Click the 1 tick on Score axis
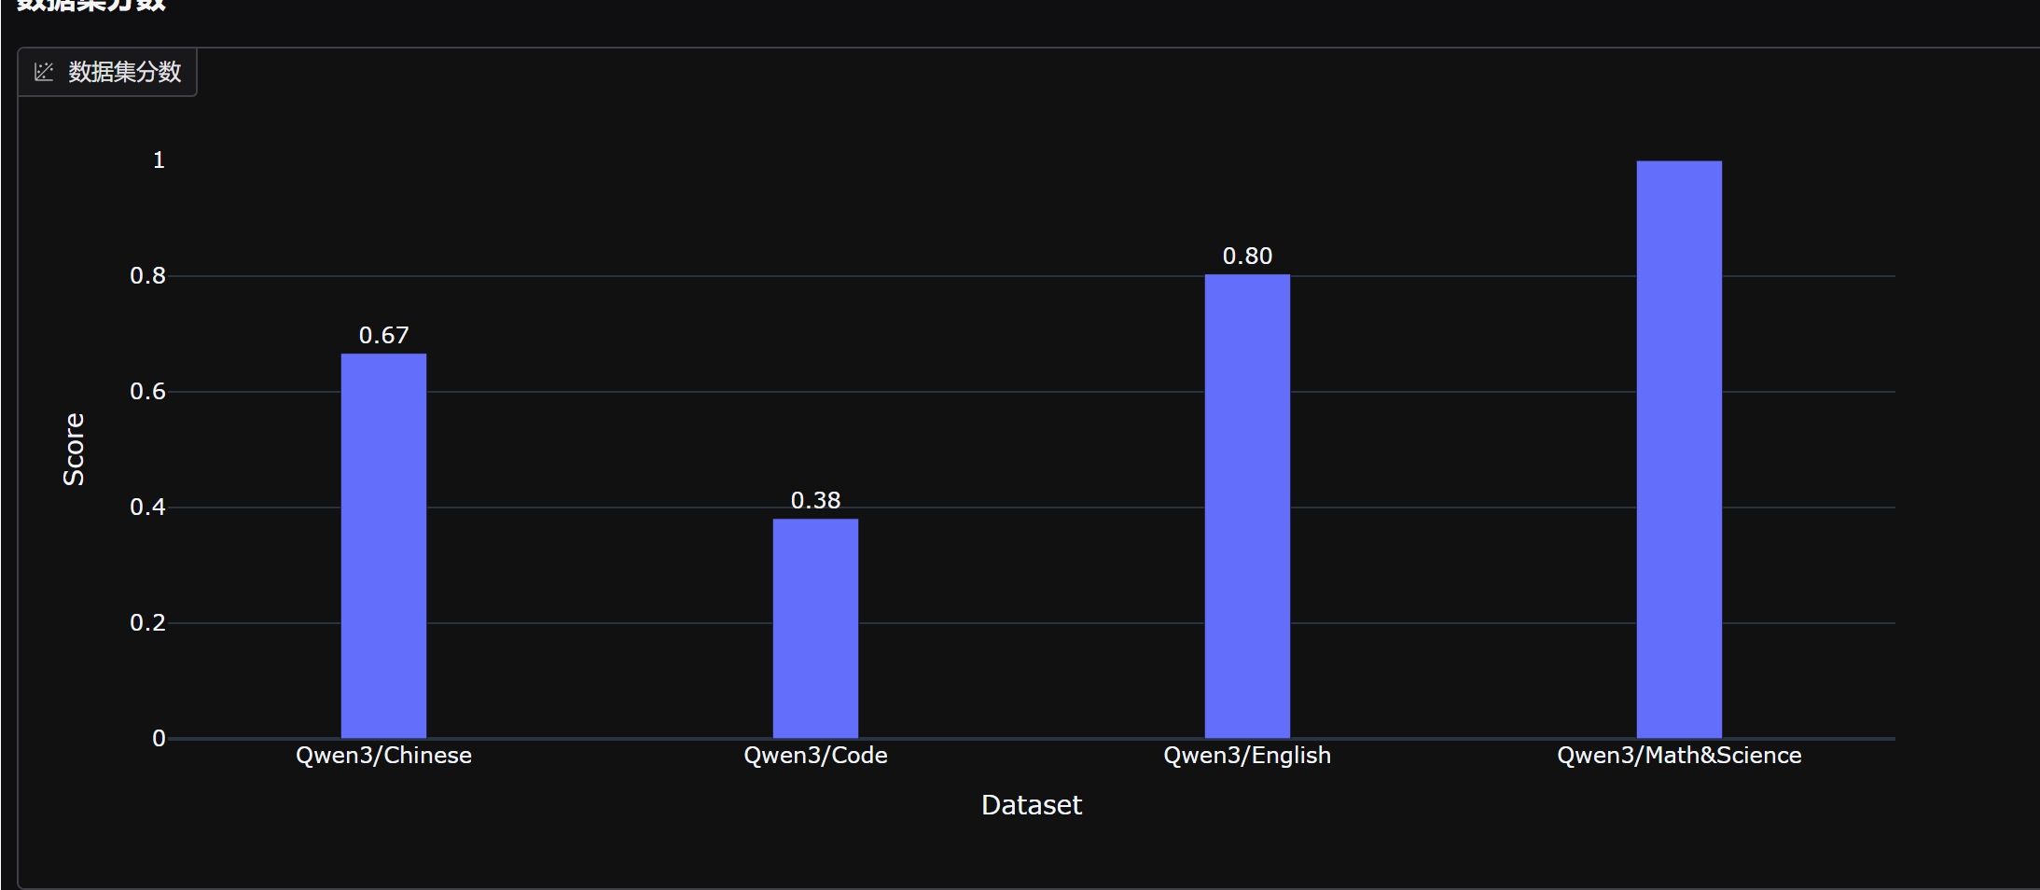 click(x=159, y=160)
